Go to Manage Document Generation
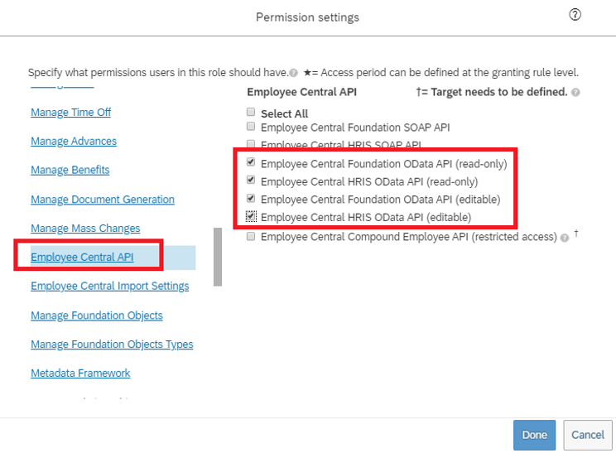616x453 pixels. tap(103, 200)
